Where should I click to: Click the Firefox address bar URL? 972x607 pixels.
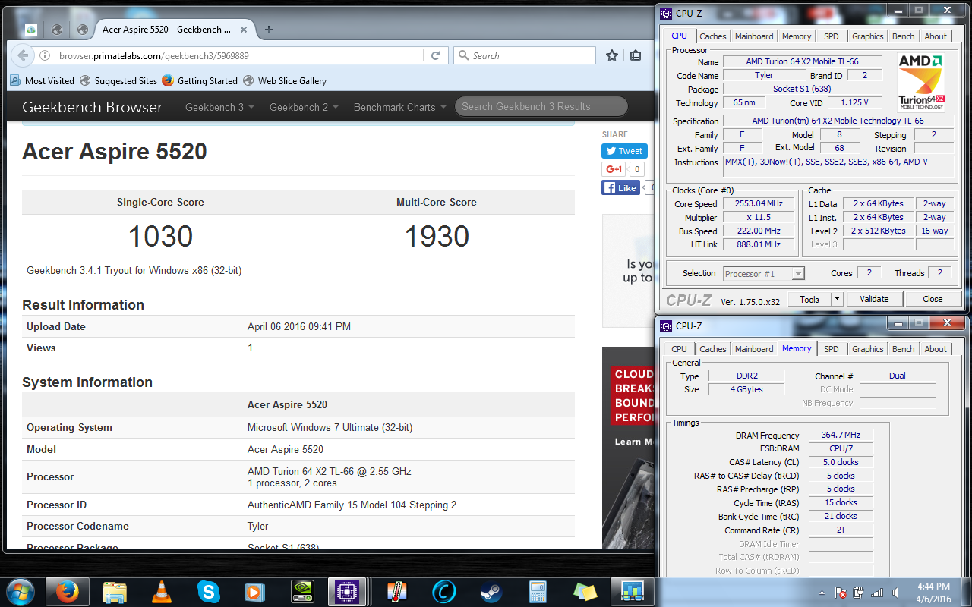pos(154,55)
